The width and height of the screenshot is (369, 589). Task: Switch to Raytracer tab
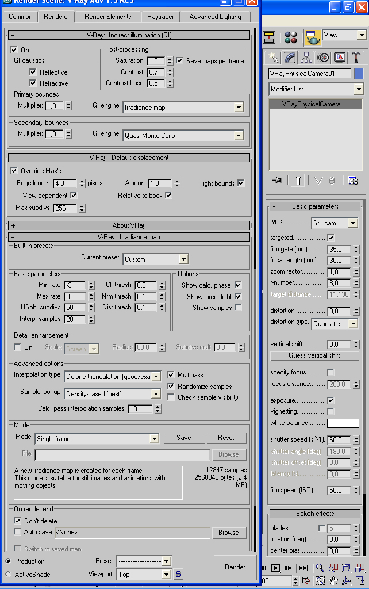pos(160,17)
